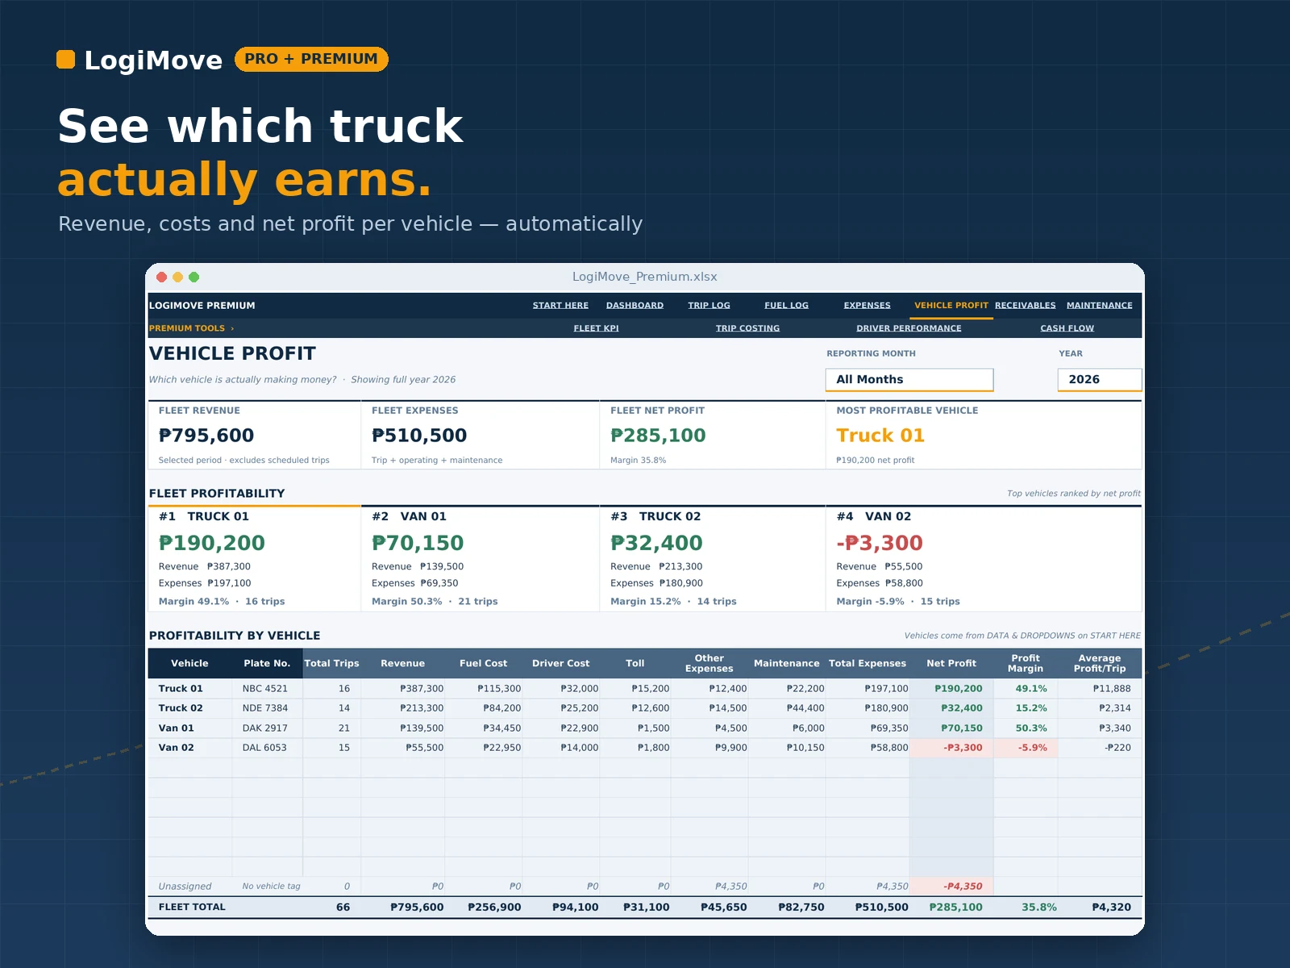
Task: Open TRIP COSTING premium tool
Action: pyautogui.click(x=747, y=328)
